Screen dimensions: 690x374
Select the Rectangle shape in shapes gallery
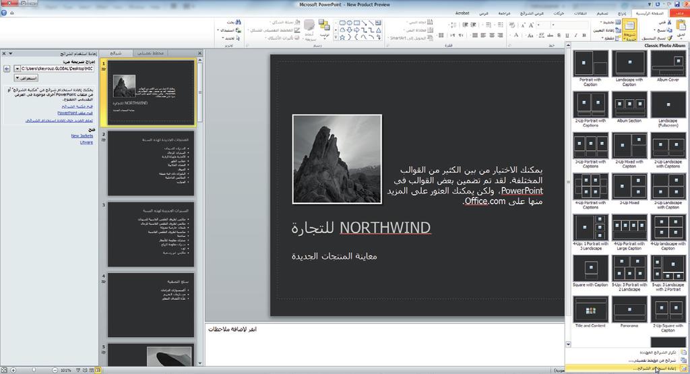pyautogui.click(x=356, y=23)
